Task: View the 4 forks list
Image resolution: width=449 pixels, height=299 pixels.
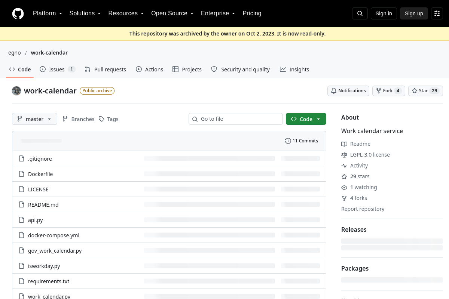Action: [x=354, y=198]
